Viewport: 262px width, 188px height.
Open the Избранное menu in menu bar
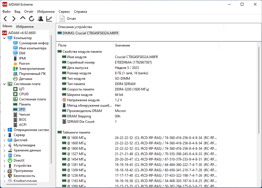pyautogui.click(x=46, y=12)
